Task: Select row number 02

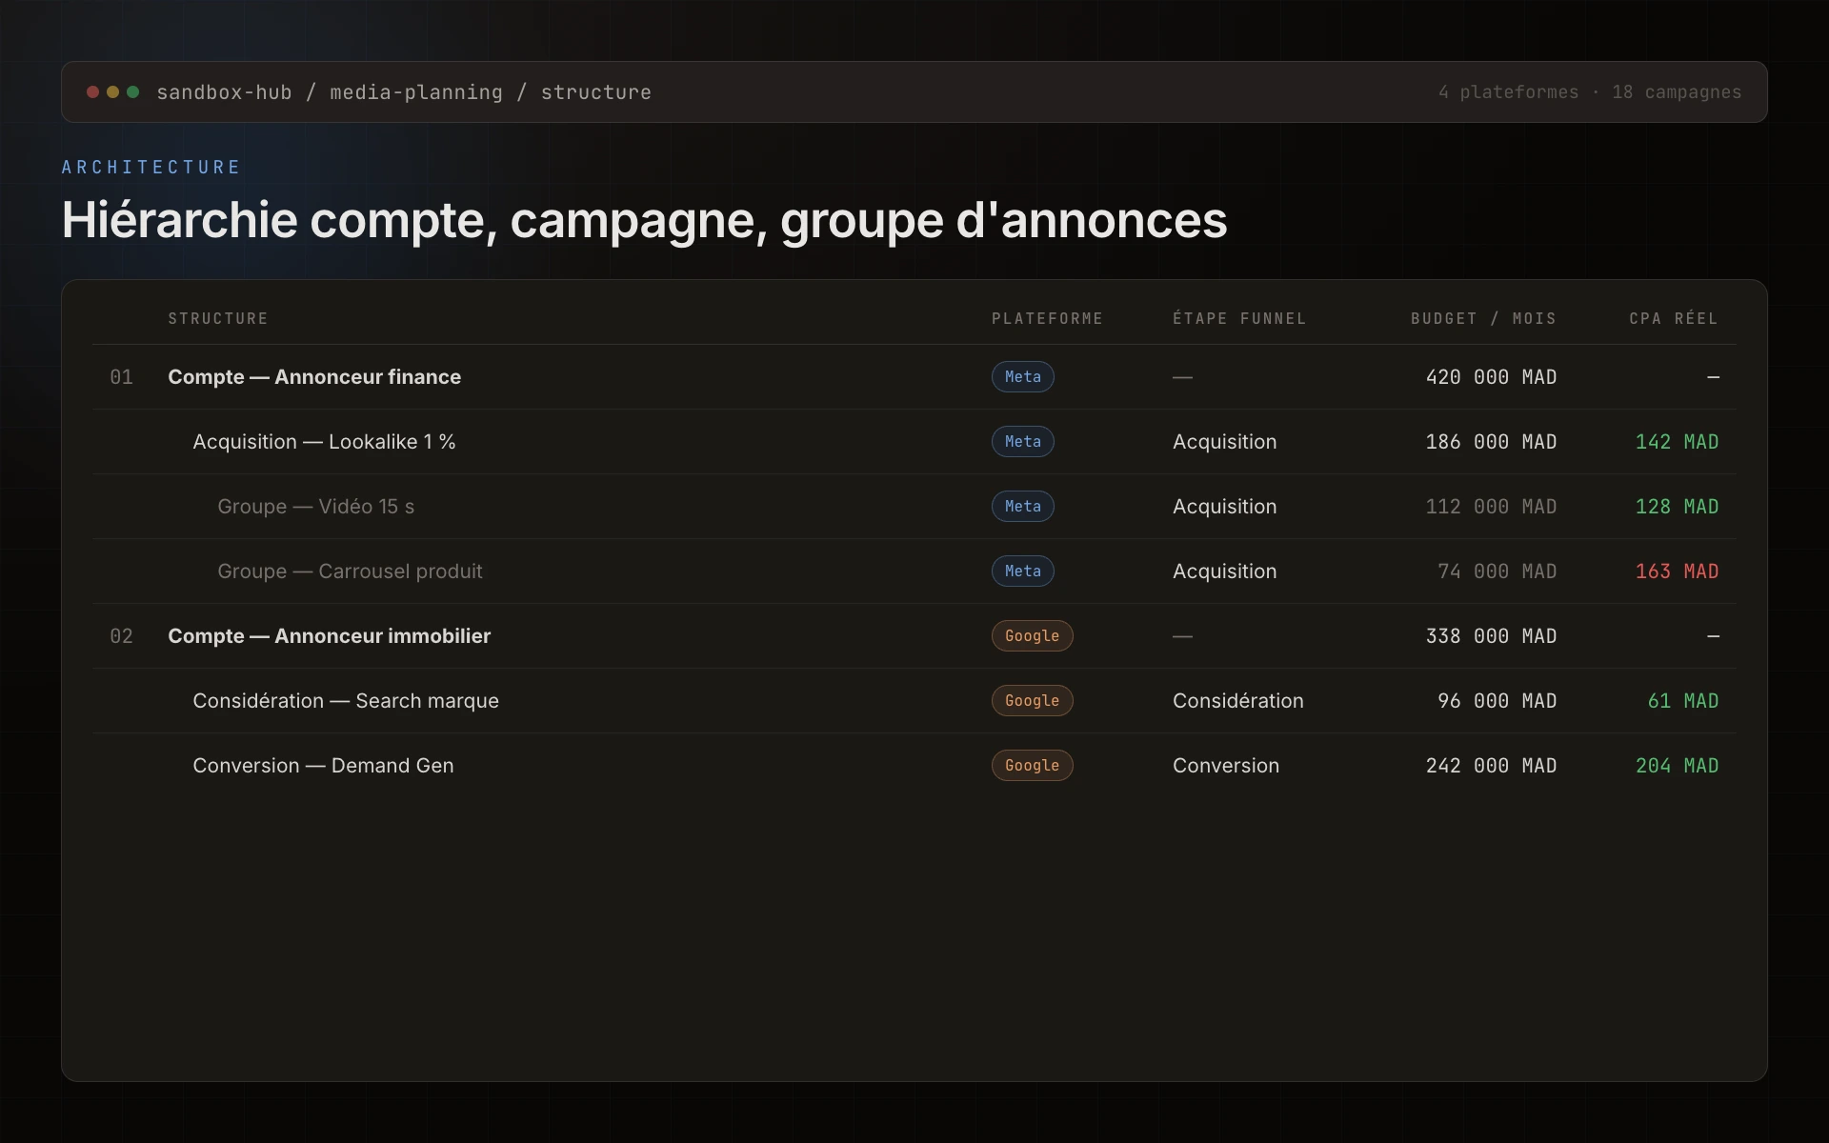Action: pos(121,636)
